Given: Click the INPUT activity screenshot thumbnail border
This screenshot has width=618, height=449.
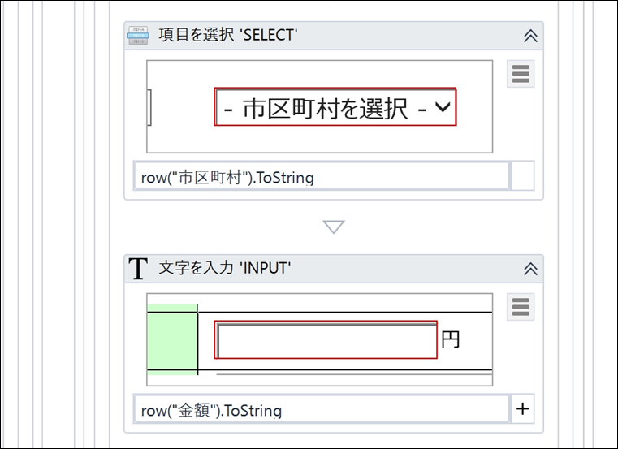Looking at the screenshot, I should [320, 339].
